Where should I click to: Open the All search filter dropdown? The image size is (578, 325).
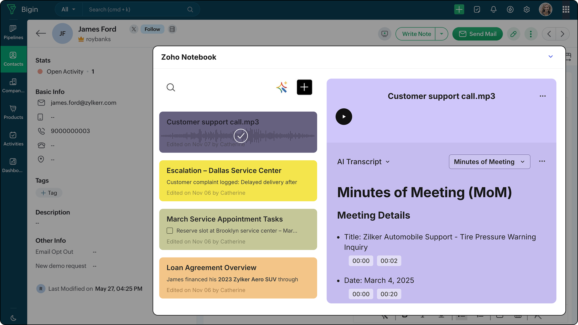pos(68,9)
